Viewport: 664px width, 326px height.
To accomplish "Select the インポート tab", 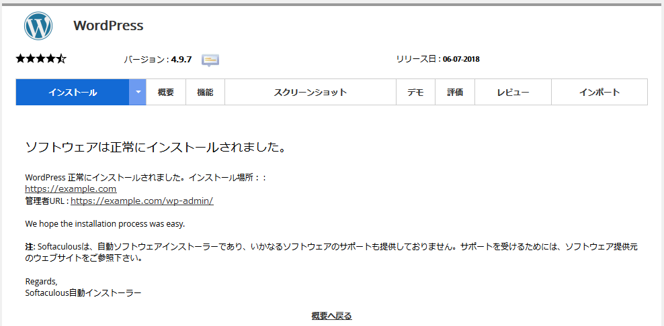I will tap(599, 93).
